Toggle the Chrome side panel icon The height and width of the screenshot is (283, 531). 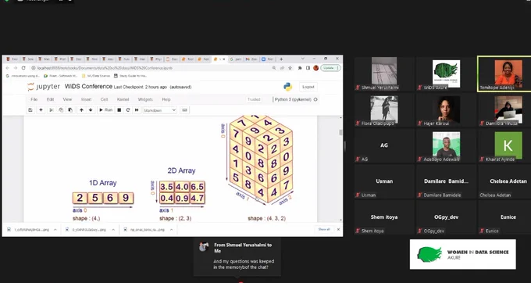point(308,68)
